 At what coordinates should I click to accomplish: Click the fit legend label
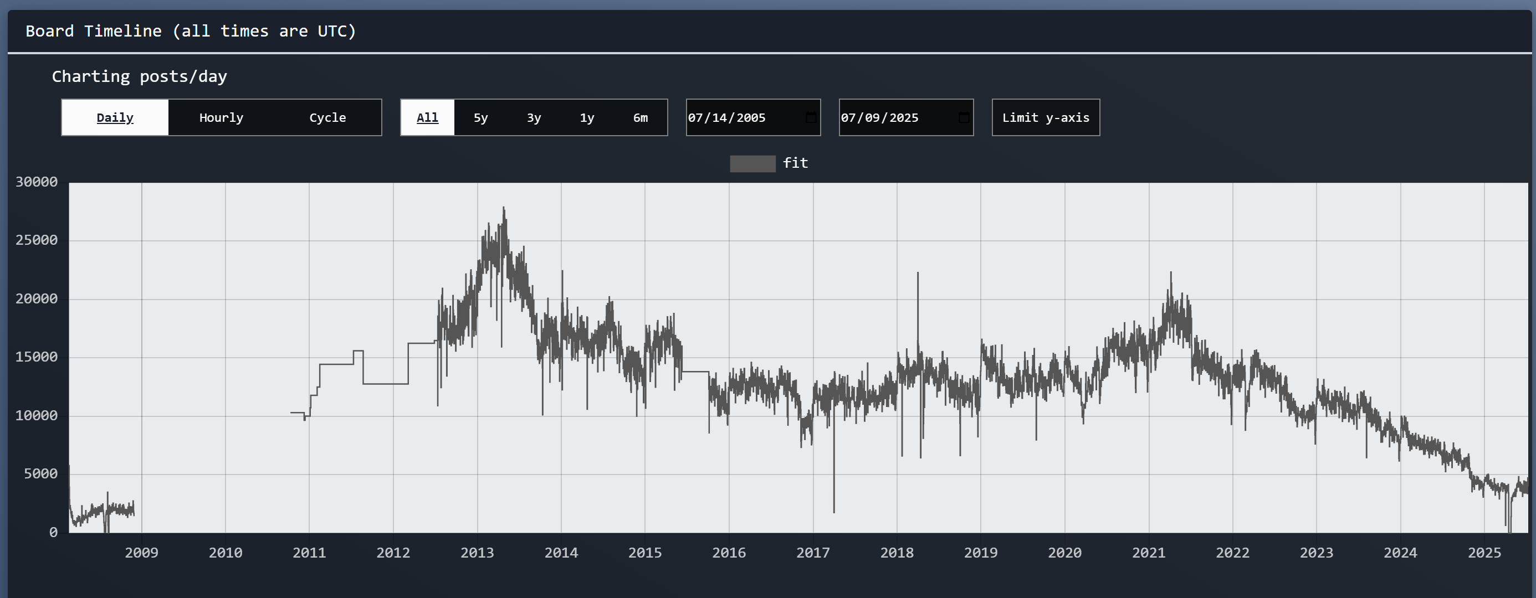[796, 163]
